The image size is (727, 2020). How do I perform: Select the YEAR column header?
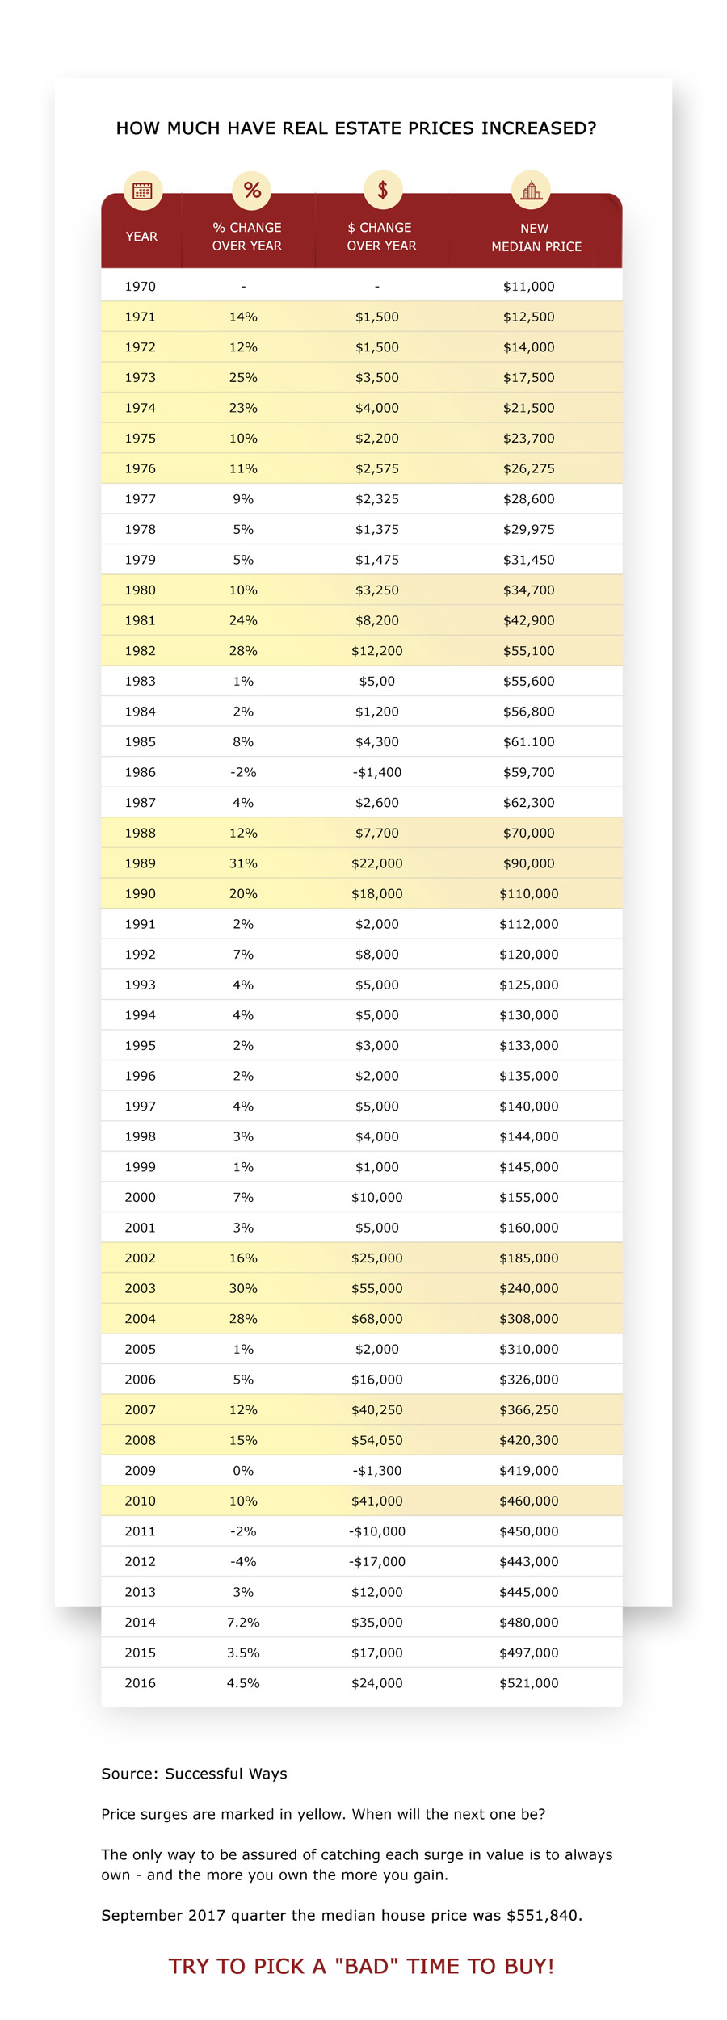point(141,237)
